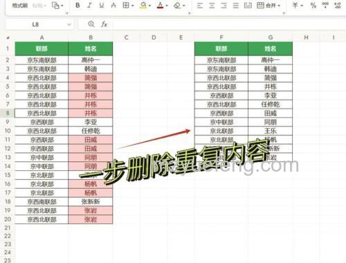The image size is (346, 263).
Task: Apply the ¥ currency format
Action: (295, 6)
